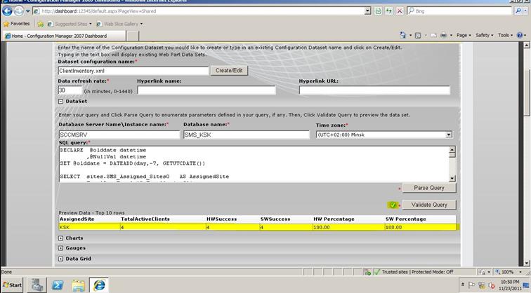Open the Suggested Sites link
531x293 pixels.
[x=70, y=24]
